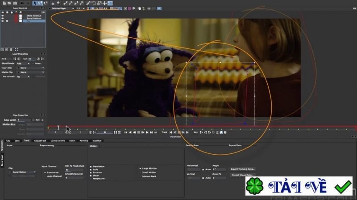Toggle the Horizontal Auto checkbox
357x200 pixels.
coord(203,169)
